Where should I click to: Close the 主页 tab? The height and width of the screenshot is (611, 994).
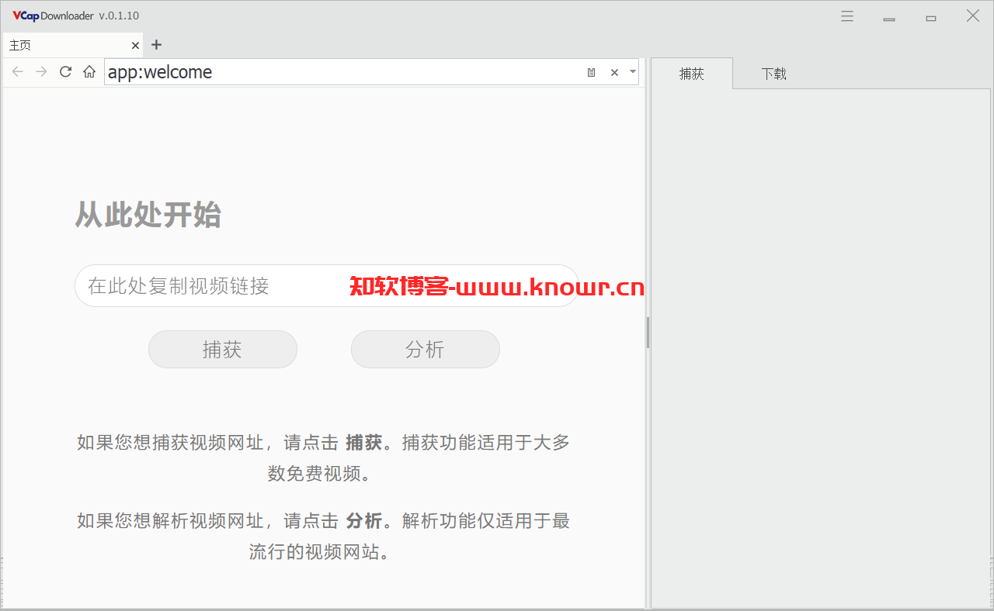(x=135, y=46)
